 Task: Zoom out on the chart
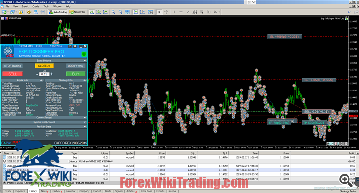click(120, 12)
